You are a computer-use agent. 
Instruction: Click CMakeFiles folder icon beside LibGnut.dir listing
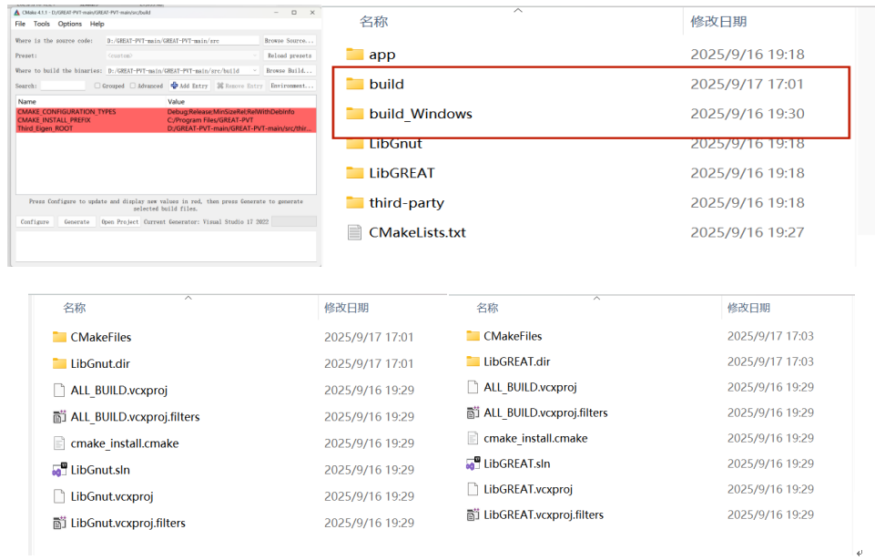(x=59, y=337)
